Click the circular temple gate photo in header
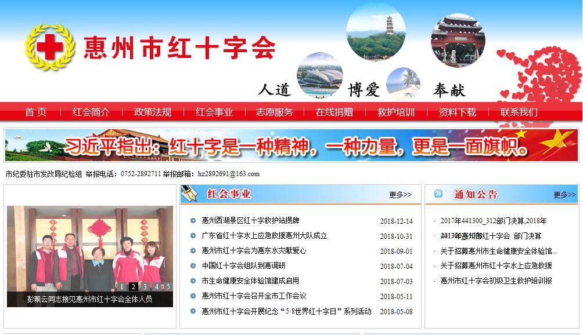Screen dimensions: 583x335 (458, 40)
